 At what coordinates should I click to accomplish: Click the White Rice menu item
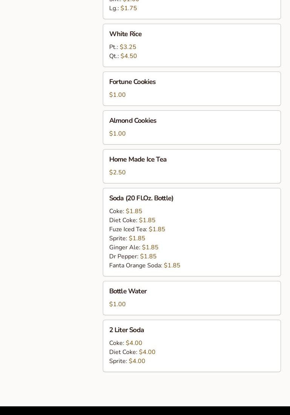(125, 34)
